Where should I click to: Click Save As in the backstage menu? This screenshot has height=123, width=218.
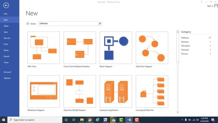click(x=10, y=38)
